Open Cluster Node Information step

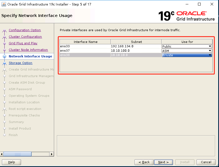pos(28,50)
